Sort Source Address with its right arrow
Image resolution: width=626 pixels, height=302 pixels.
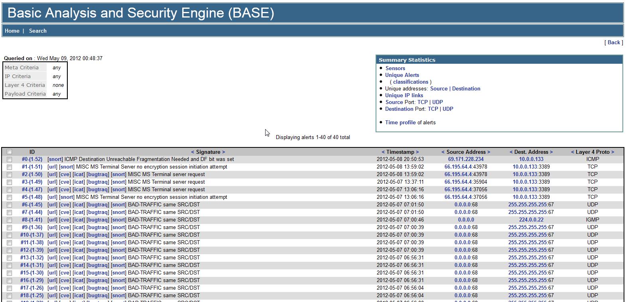pos(489,152)
